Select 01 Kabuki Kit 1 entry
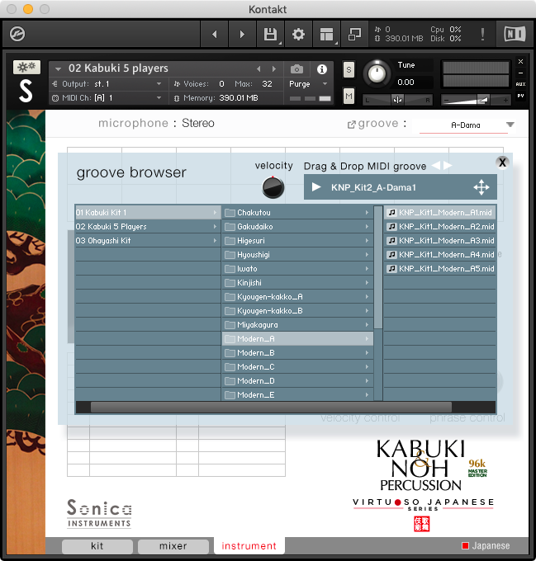This screenshot has height=561, width=536. point(148,213)
